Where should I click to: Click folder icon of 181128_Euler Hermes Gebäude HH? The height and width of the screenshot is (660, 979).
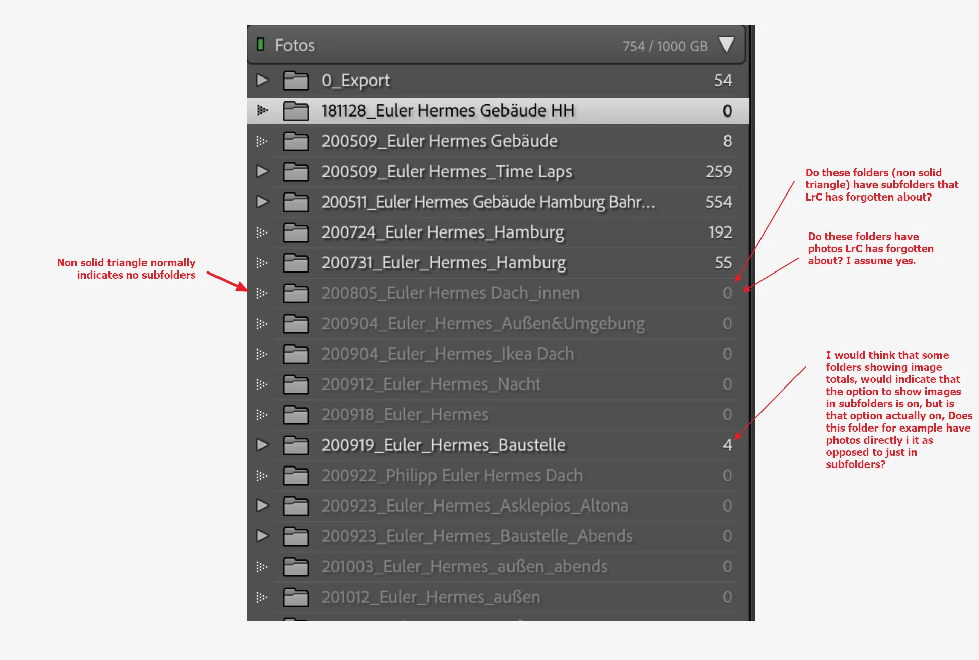point(296,110)
